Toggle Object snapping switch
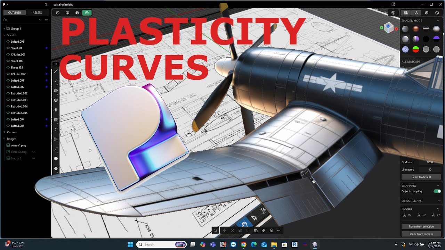The height and width of the screenshot is (250, 445). coord(437,191)
